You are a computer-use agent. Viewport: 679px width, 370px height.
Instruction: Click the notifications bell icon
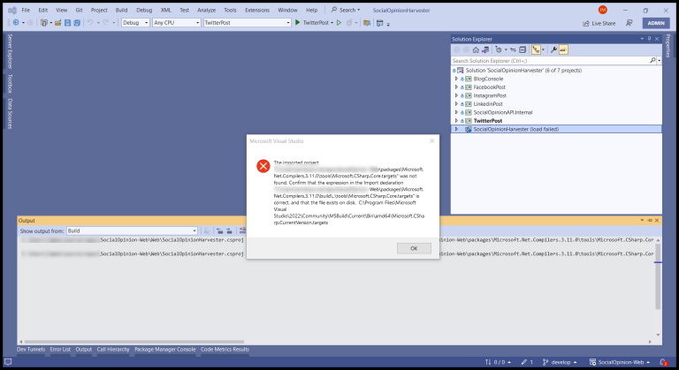pos(663,362)
